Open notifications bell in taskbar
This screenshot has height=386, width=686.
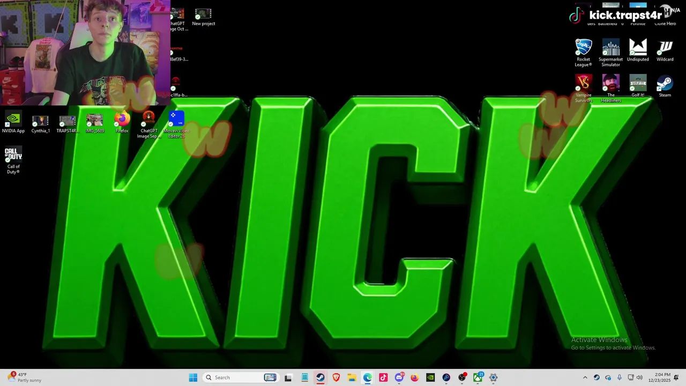(676, 377)
